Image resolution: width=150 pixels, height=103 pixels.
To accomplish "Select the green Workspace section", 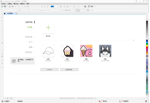I will 30,27.
